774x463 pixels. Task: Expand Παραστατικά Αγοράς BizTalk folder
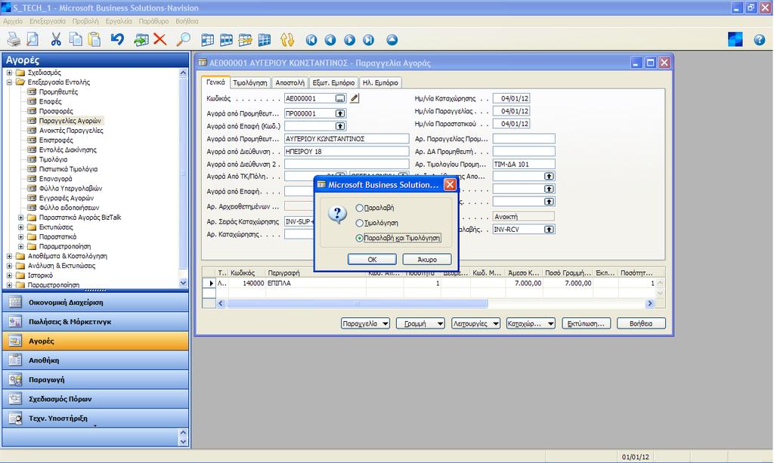click(x=20, y=218)
